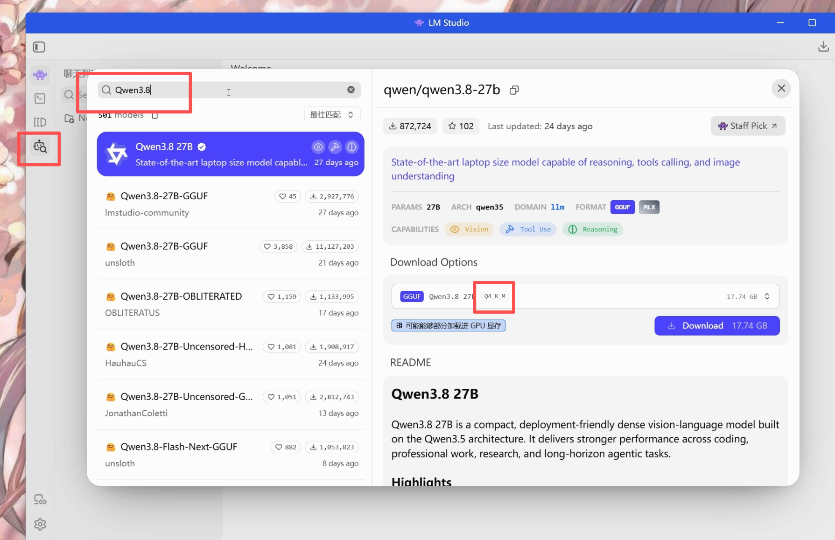
Task: Open the Staff Pick link
Action: click(748, 126)
